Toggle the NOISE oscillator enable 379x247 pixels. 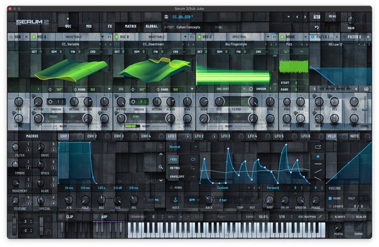click(282, 37)
